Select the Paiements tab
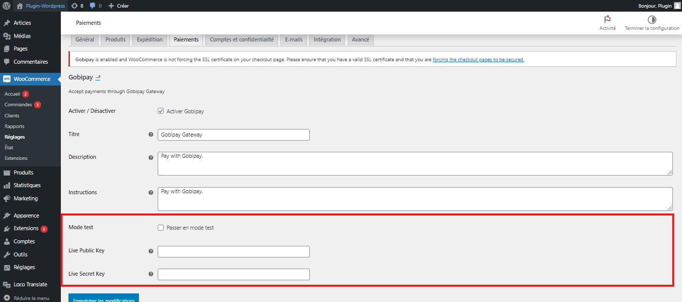 click(x=186, y=39)
